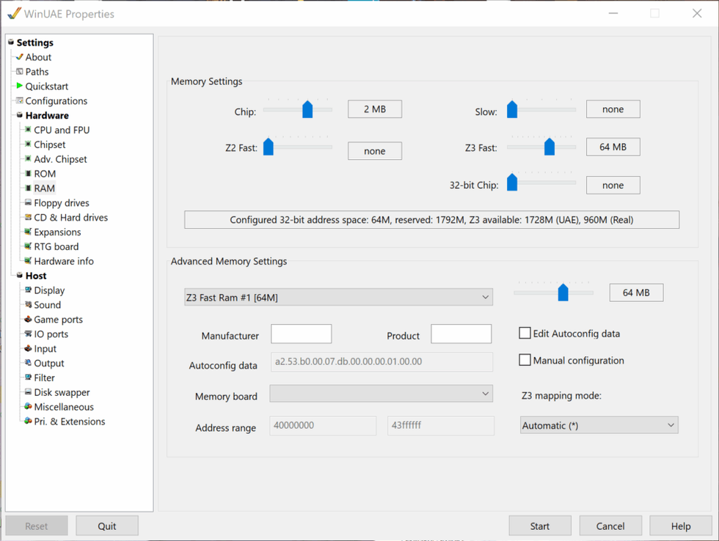Click the Hardware info icon
Screen dimensions: 719x541
(x=28, y=261)
